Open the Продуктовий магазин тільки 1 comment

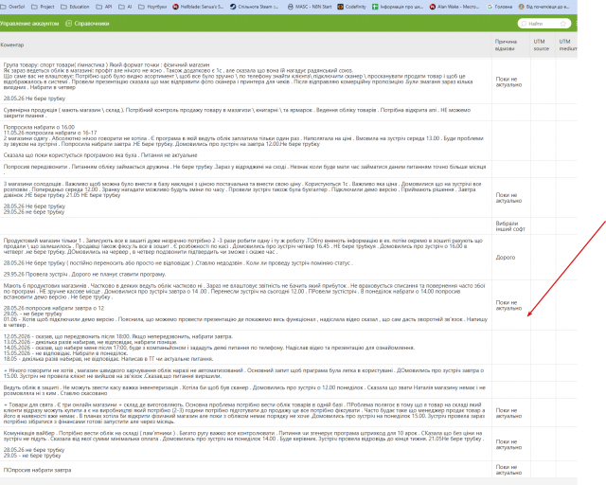coord(246,258)
